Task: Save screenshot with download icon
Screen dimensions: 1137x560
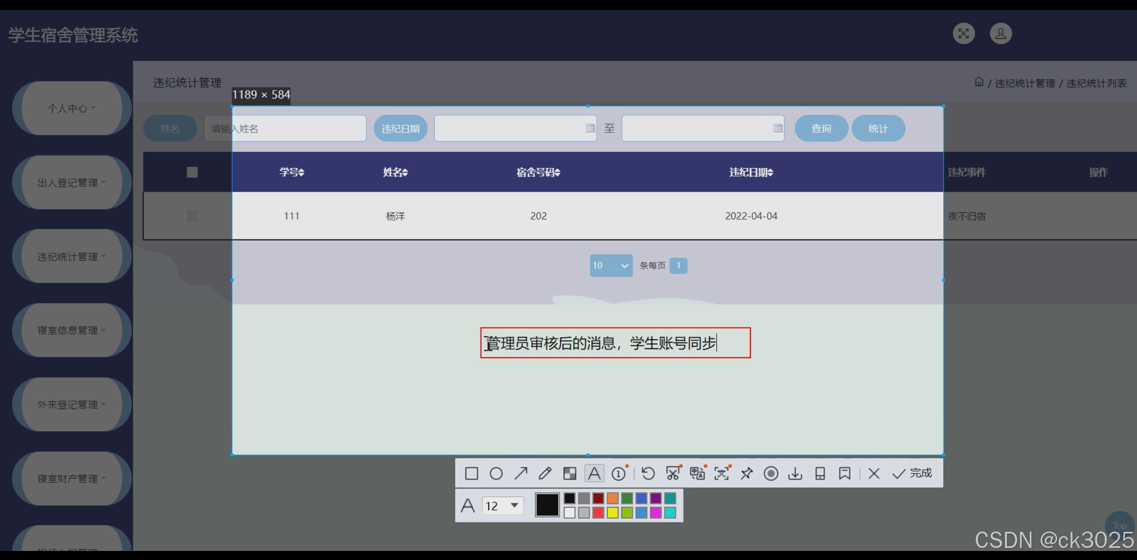Action: 795,473
